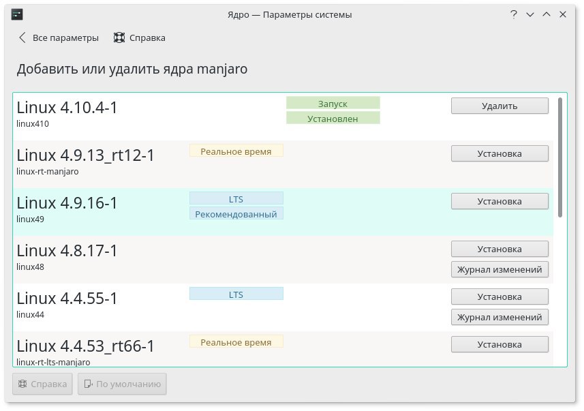Click the linux-rt-manjaro package name
This screenshot has height=411, width=584.
point(47,171)
